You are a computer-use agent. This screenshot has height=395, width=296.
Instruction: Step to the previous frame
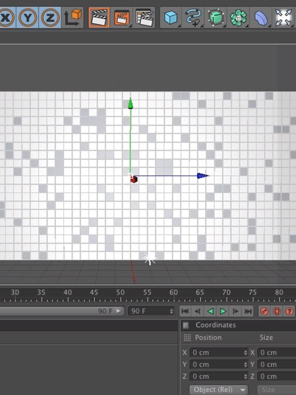pyautogui.click(x=198, y=311)
